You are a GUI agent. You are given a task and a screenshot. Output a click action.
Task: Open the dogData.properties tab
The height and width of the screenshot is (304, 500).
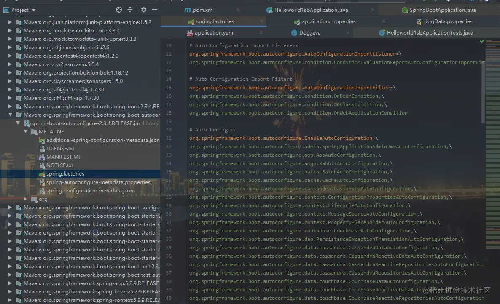[x=448, y=21]
